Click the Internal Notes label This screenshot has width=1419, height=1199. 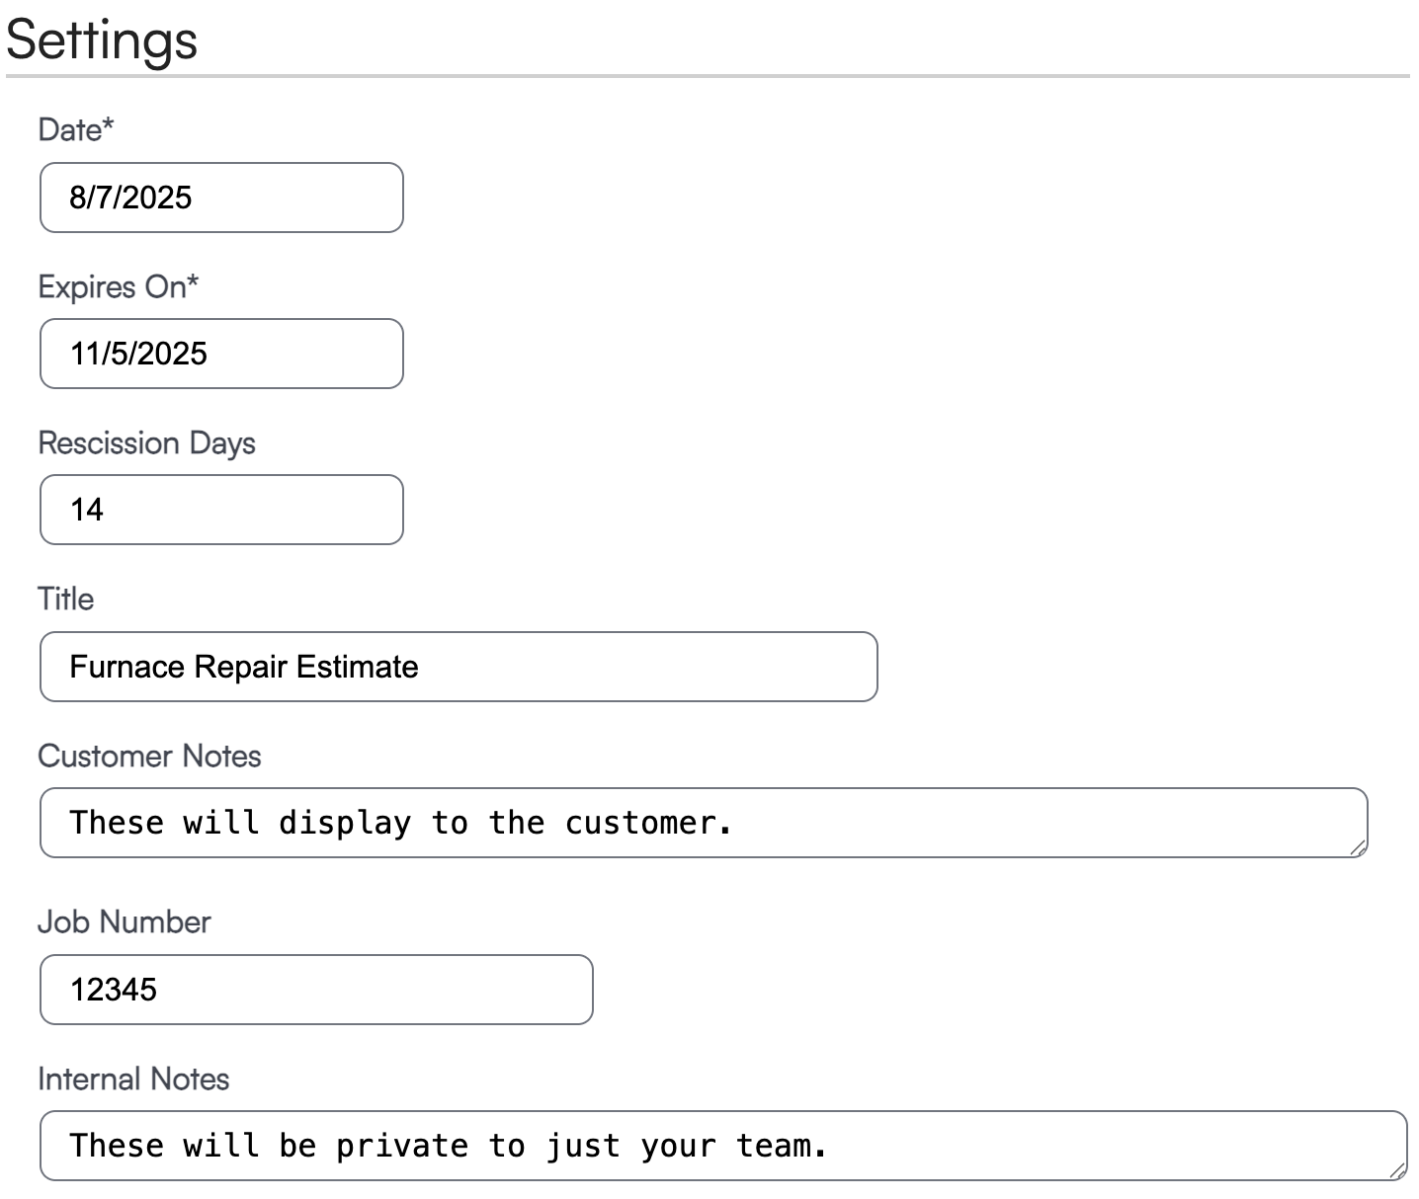(x=133, y=1079)
